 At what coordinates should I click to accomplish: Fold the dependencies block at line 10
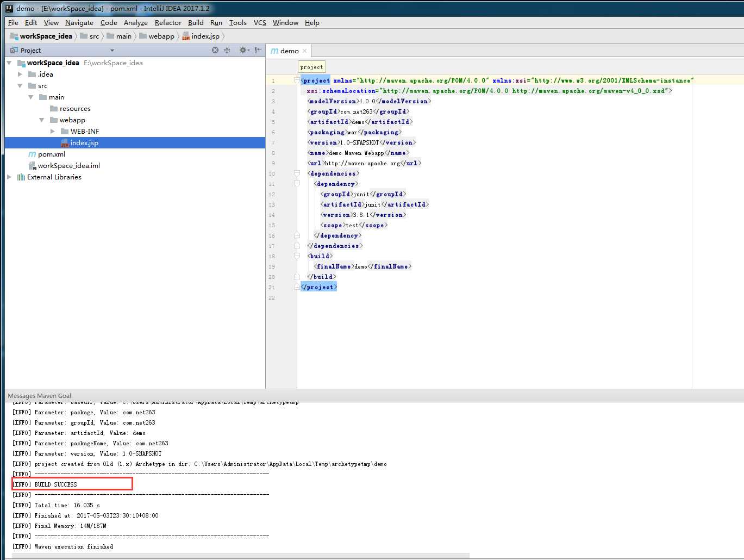point(297,173)
